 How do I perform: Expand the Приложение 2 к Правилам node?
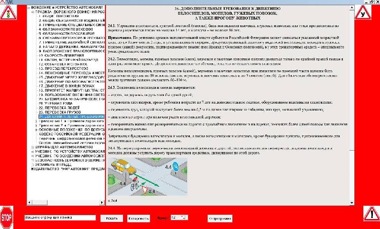36,125
